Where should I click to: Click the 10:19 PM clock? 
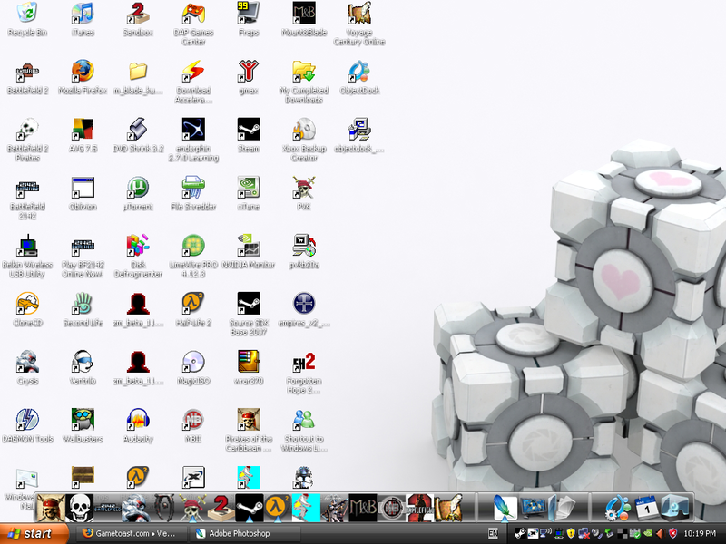point(700,533)
